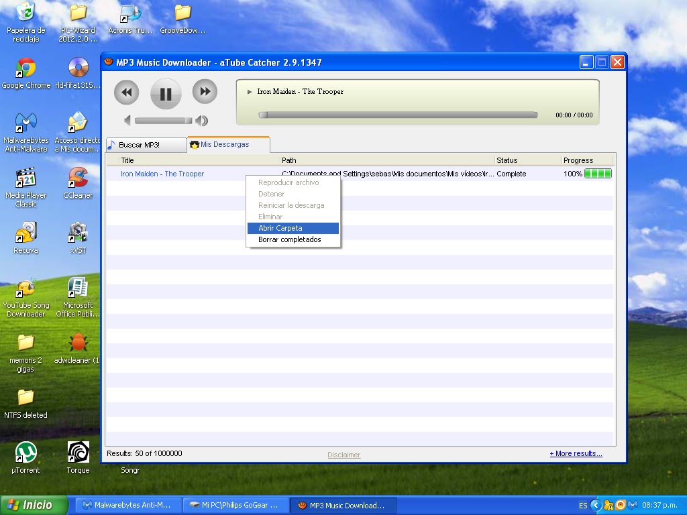
Task: Launch Google Chrome from desktop
Action: (26, 74)
